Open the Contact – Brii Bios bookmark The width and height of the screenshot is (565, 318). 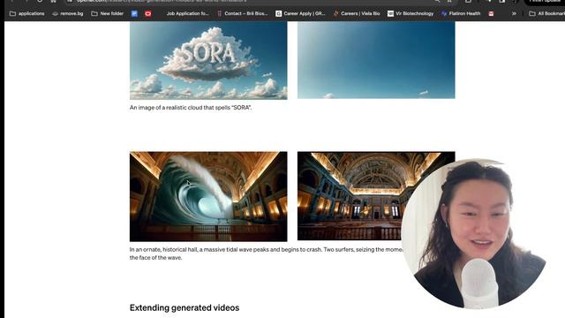[243, 14]
